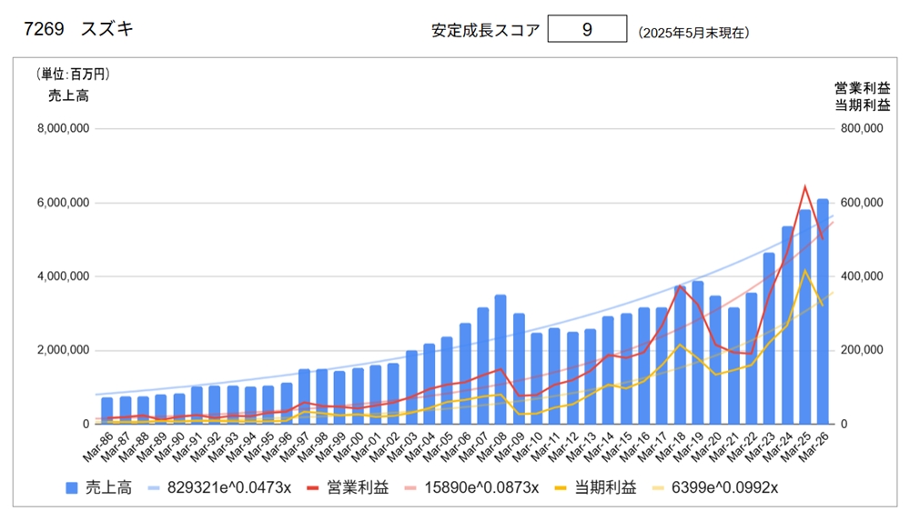Click the light yellow trendline legend swatch
This screenshot has height=521, width=910.
pos(658,488)
